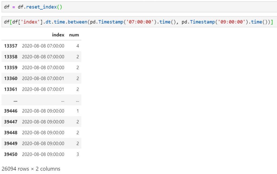Click the code cell with the between time filter
277x174 pixels.
pyautogui.click(x=135, y=22)
